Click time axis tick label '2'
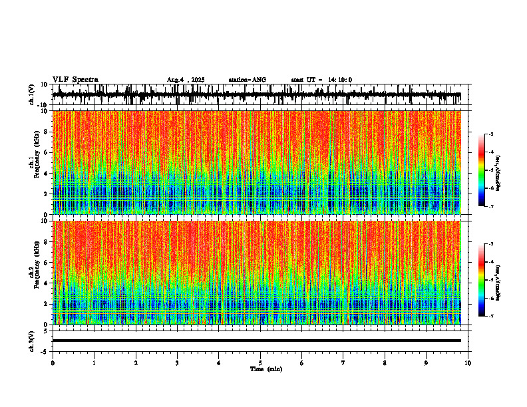527x407 pixels. point(136,363)
